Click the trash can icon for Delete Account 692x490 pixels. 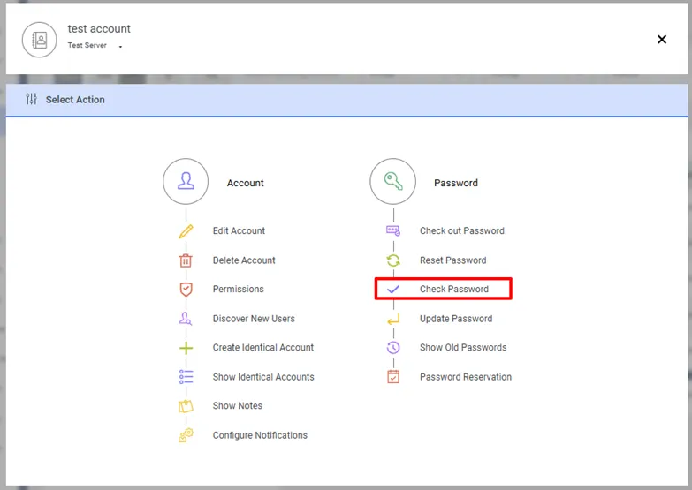point(186,260)
